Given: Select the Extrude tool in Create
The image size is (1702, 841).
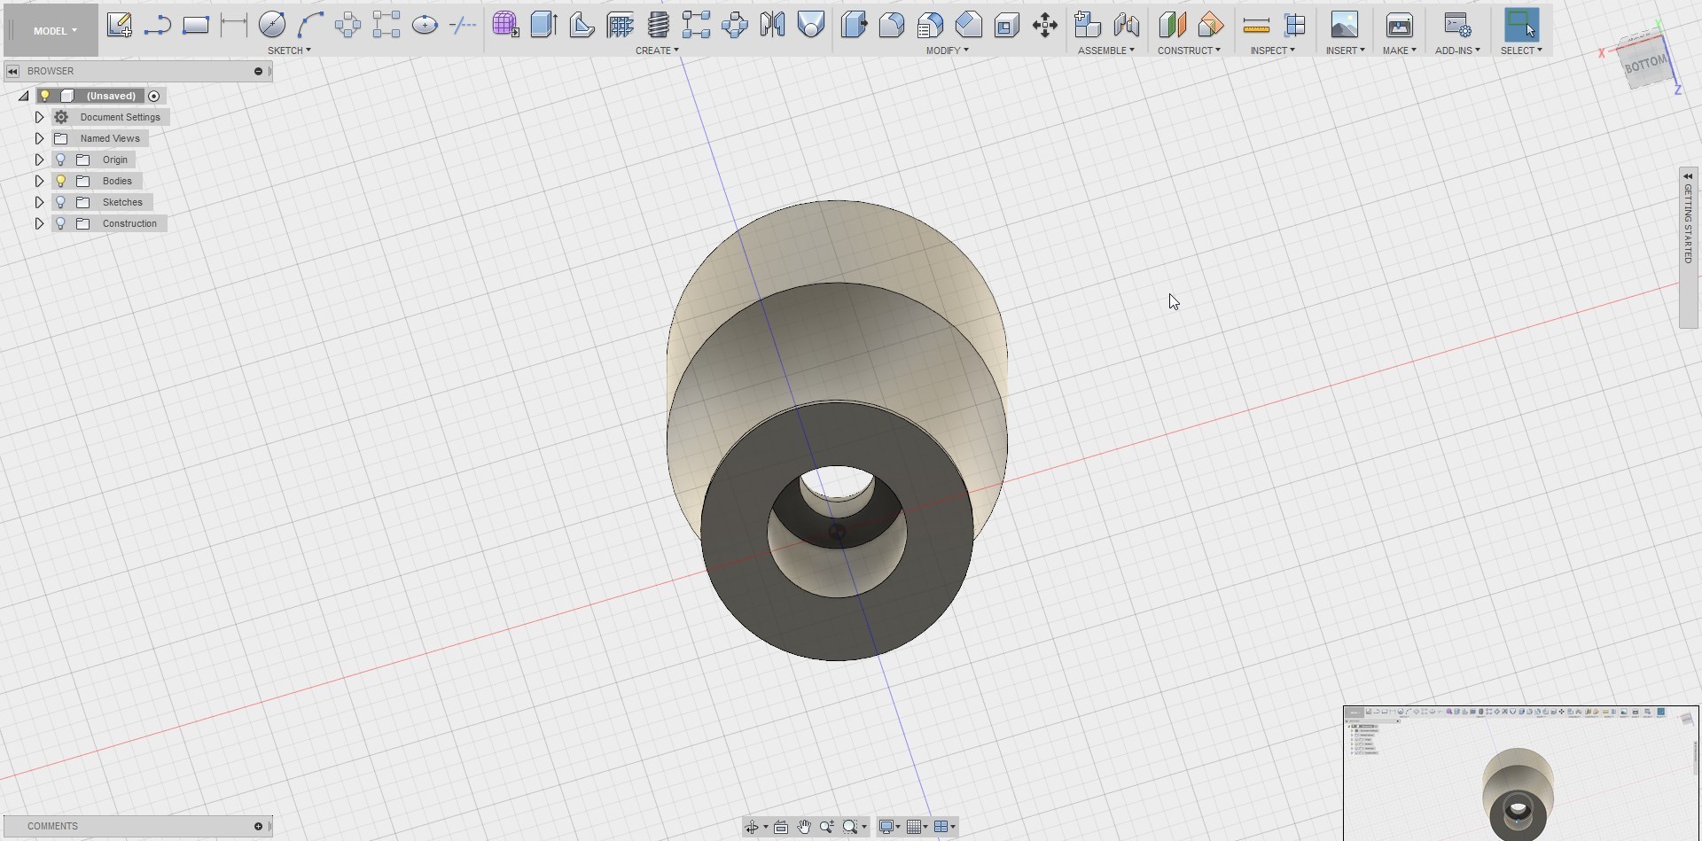Looking at the screenshot, I should pyautogui.click(x=543, y=25).
